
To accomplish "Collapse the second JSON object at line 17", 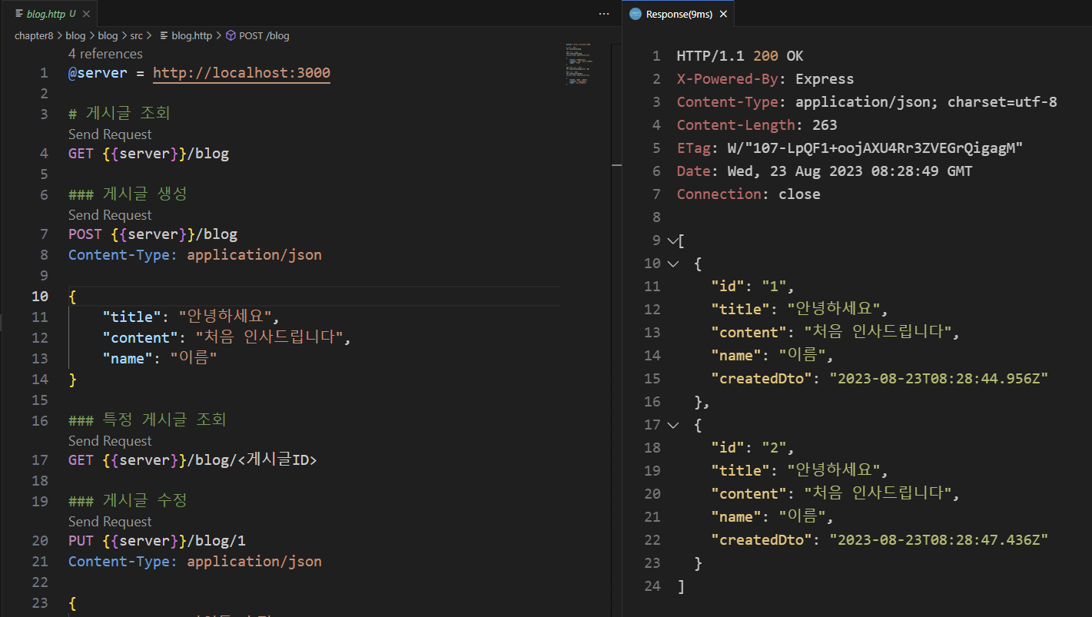I will (672, 425).
